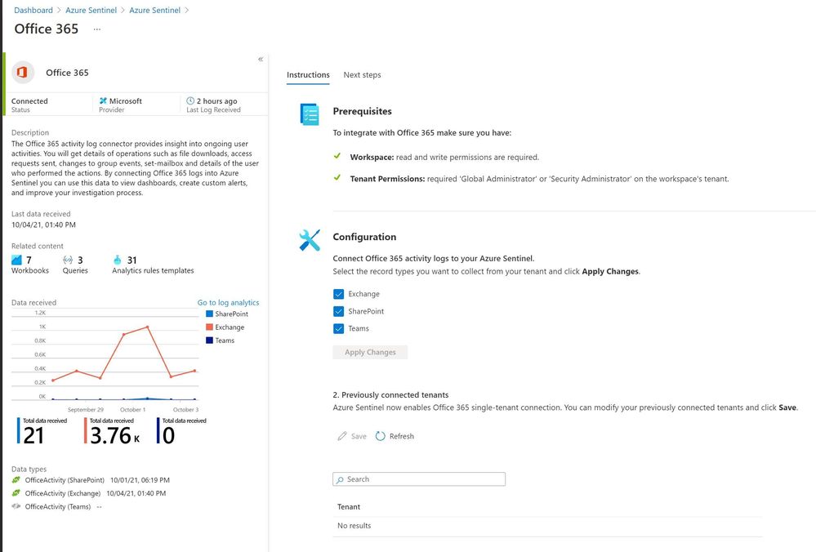Select the OfficeActivity (SharePoint) data type text
Screen dimensions: 816x552
(65, 480)
